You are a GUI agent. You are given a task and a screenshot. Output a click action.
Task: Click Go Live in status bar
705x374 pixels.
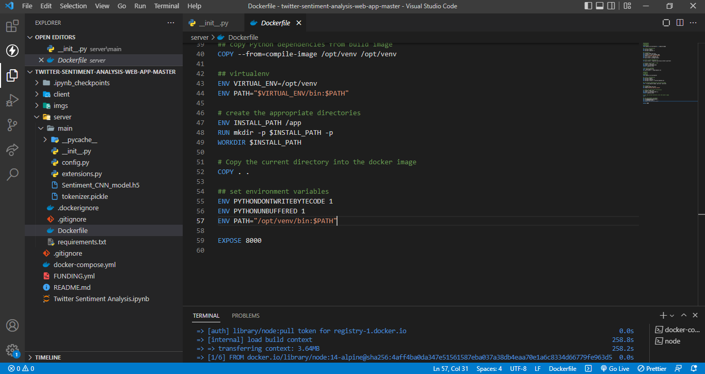(x=615, y=369)
